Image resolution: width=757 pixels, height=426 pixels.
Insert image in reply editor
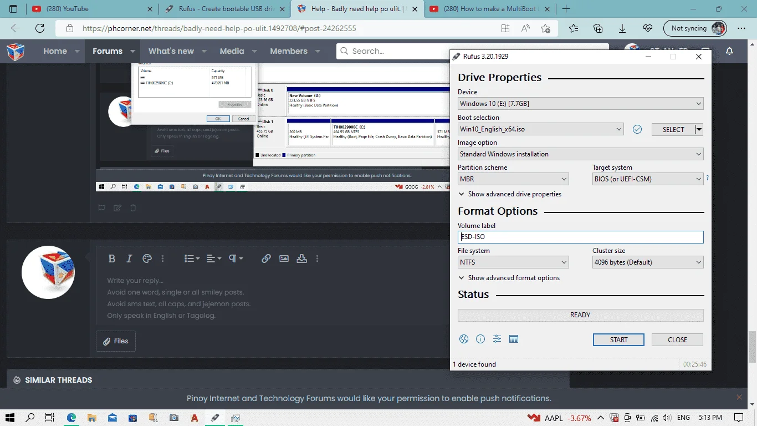284,258
